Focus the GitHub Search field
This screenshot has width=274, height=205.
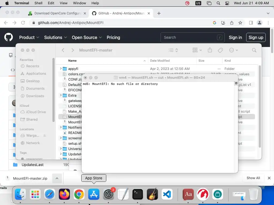tap(193, 37)
